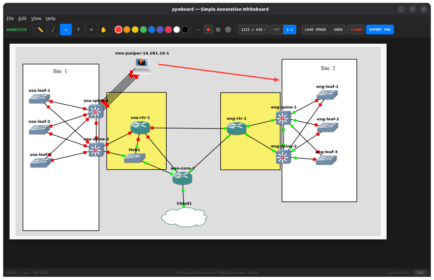Open the View menu
Screen dimensions: 434x280
click(36, 18)
